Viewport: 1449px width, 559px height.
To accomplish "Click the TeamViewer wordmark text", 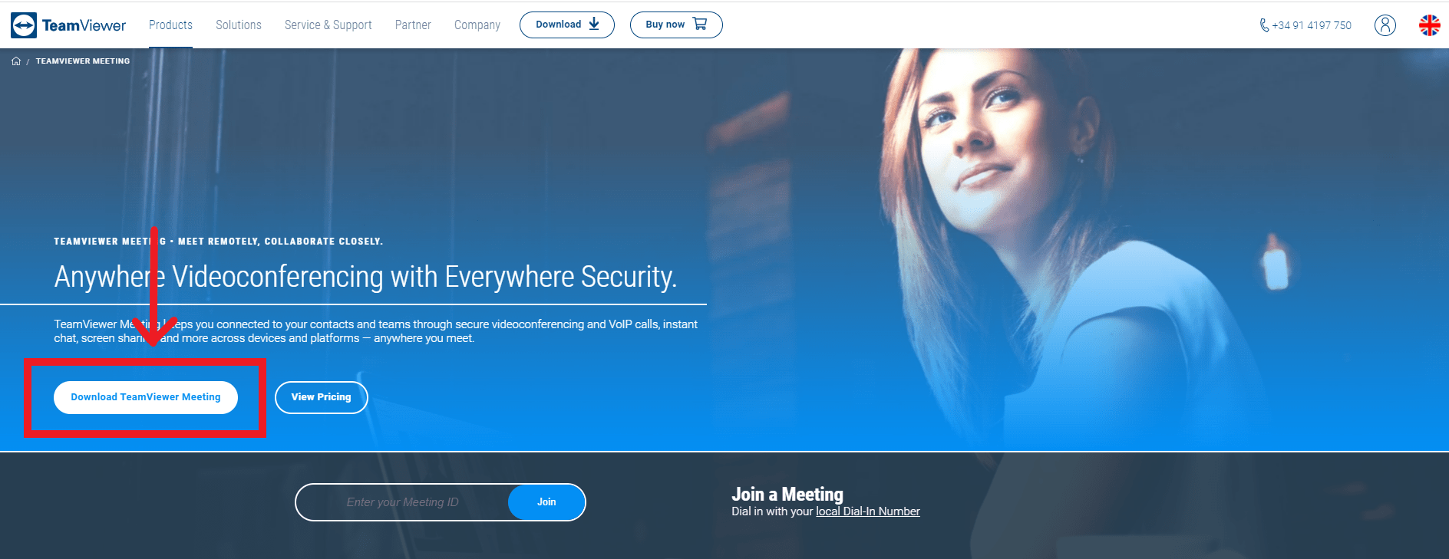I will (x=84, y=25).
